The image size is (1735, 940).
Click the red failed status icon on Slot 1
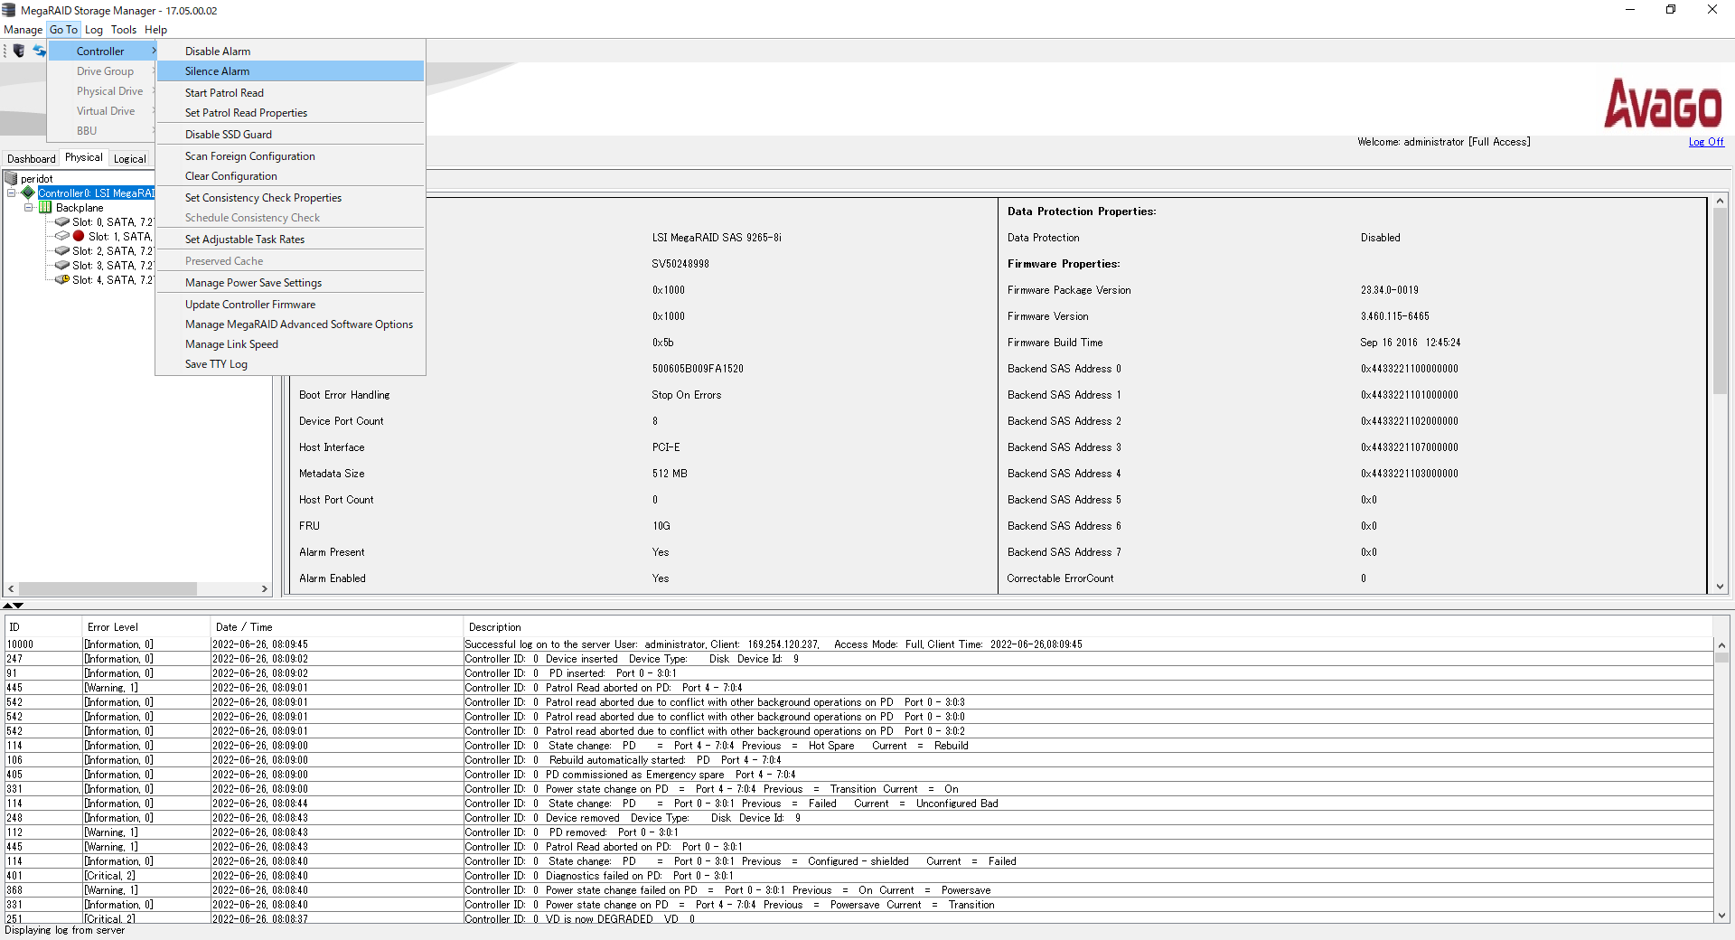(x=79, y=236)
